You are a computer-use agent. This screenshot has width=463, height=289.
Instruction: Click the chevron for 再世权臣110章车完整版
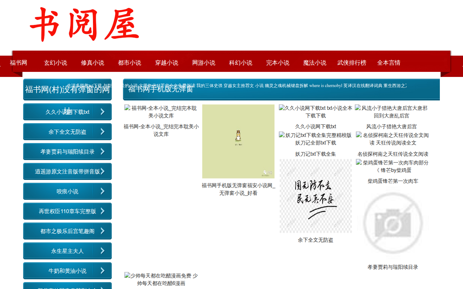click(x=102, y=211)
